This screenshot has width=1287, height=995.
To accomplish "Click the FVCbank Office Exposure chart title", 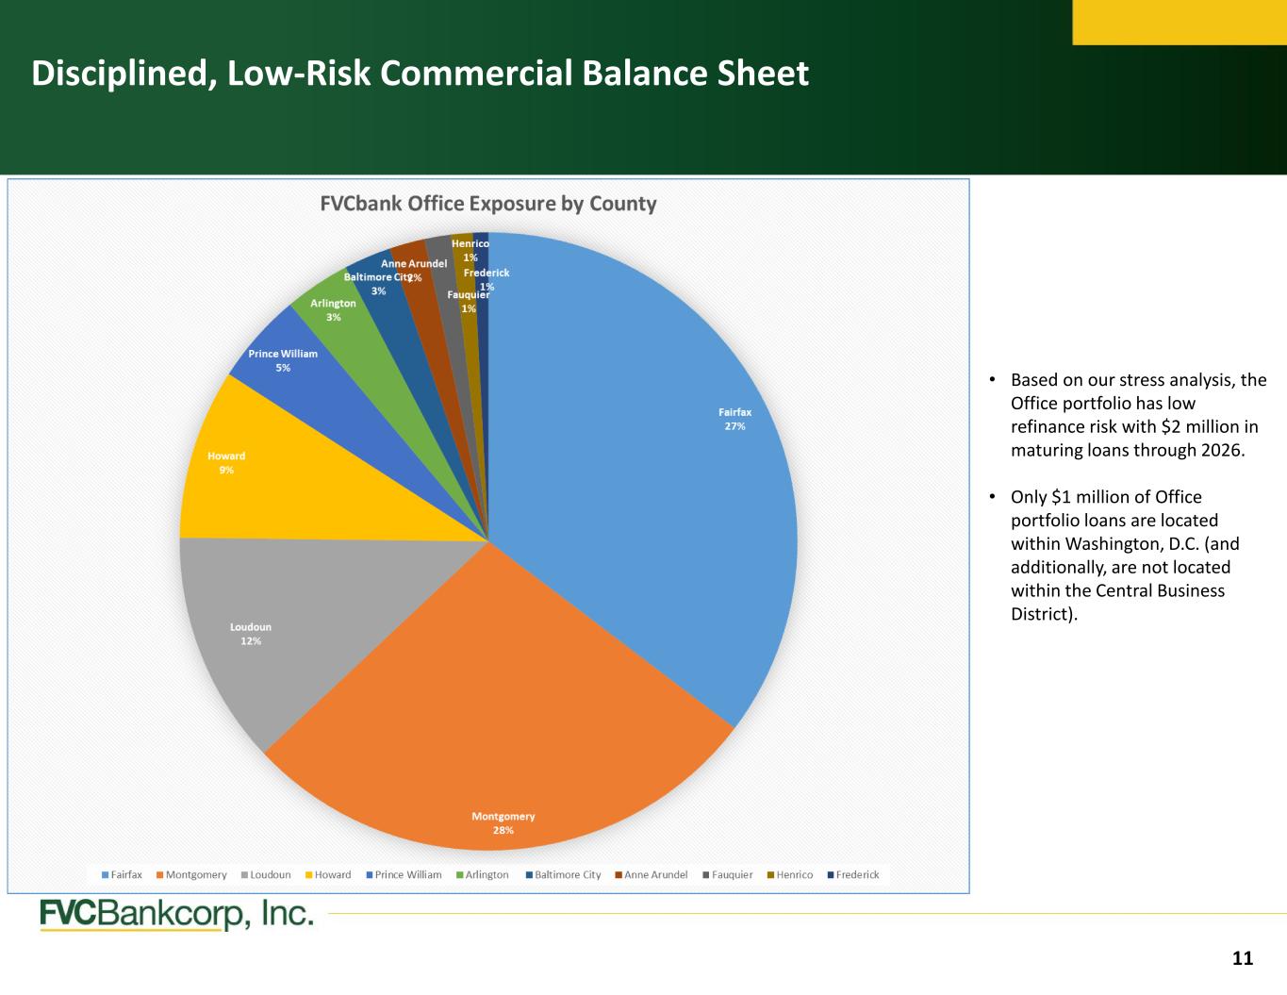I will 488,204.
